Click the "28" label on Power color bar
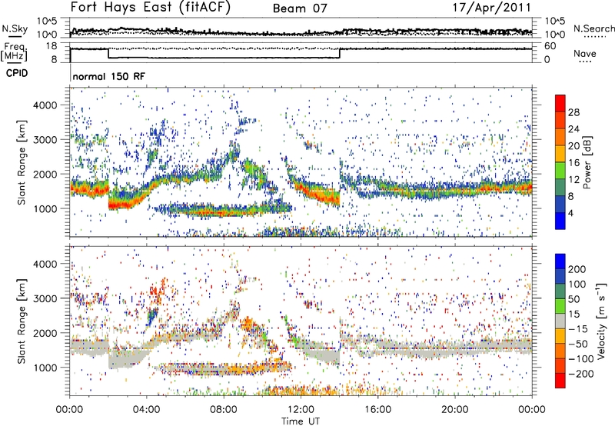Image resolution: width=615 pixels, height=426 pixels. [573, 112]
